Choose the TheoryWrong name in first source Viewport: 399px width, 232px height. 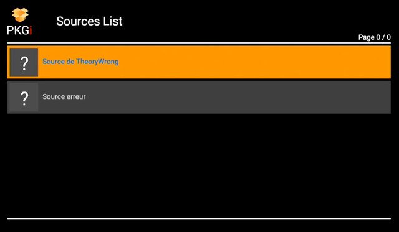97,62
